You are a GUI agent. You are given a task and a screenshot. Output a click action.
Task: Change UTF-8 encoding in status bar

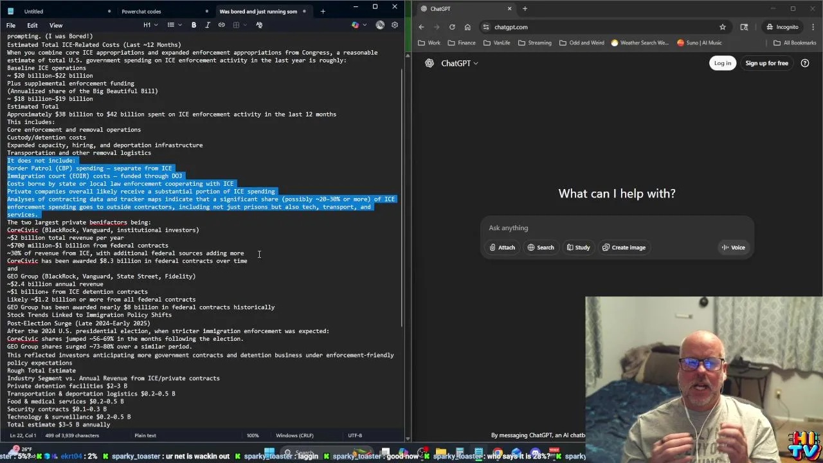(x=355, y=435)
